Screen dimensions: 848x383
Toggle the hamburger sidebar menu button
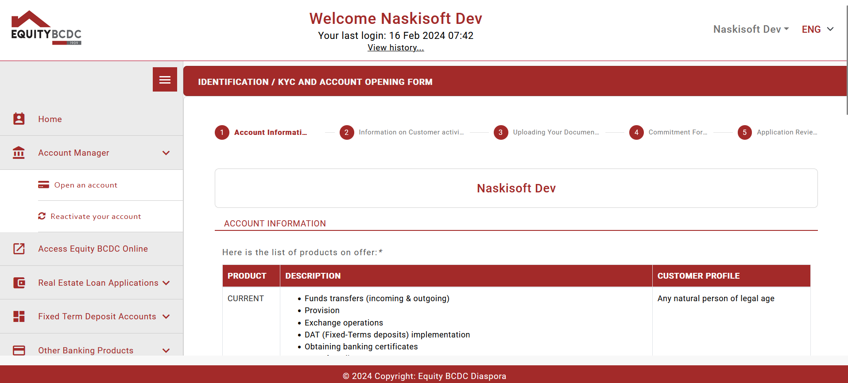point(165,80)
